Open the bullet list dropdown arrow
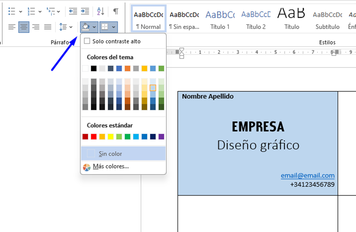Image resolution: width=356 pixels, height=232 pixels. [20, 12]
